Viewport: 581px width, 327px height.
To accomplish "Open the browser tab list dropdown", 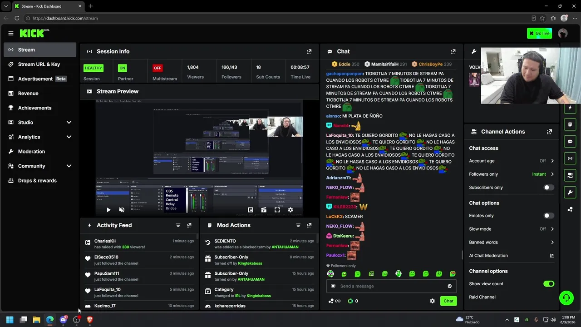I will pos(6,6).
